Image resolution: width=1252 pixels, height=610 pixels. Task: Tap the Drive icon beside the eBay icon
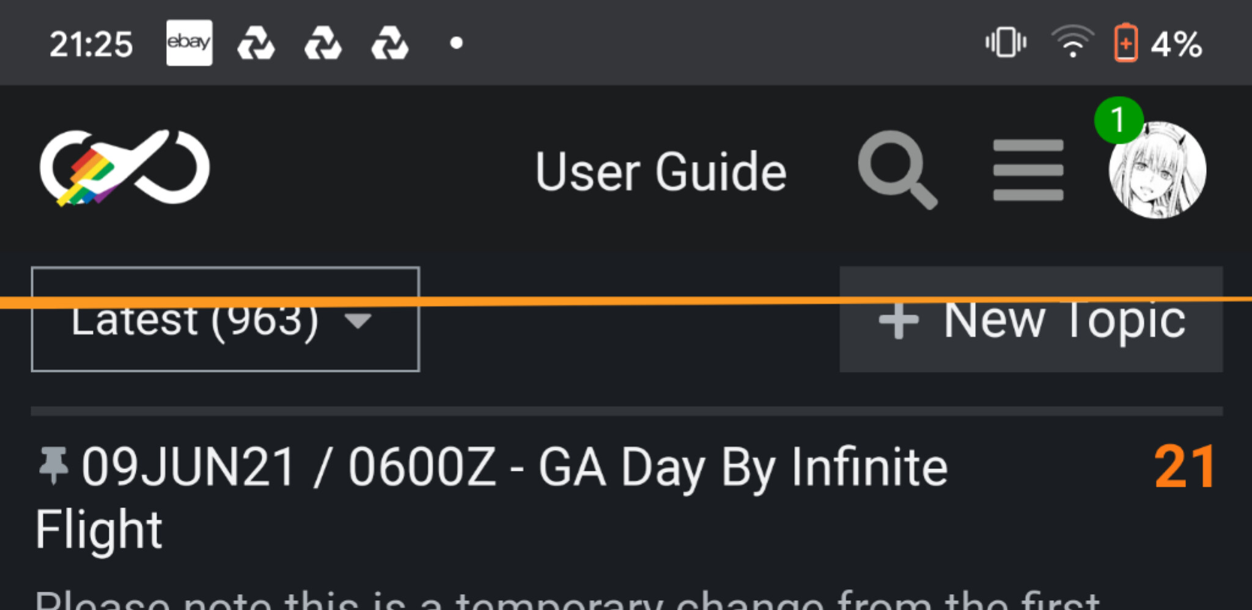coord(256,43)
